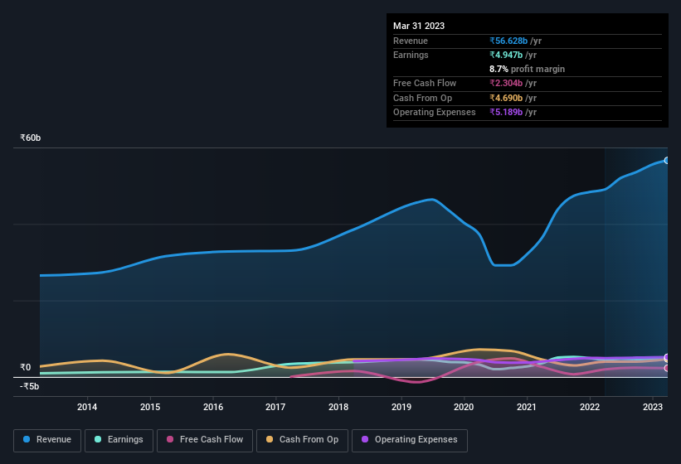Select the 2014 x-axis label
This screenshot has height=464, width=681.
[87, 407]
